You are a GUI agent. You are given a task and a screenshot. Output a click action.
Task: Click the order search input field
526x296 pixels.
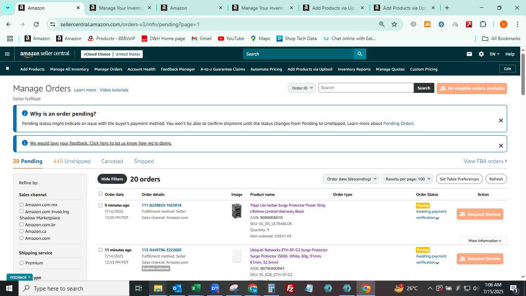pyautogui.click(x=366, y=88)
